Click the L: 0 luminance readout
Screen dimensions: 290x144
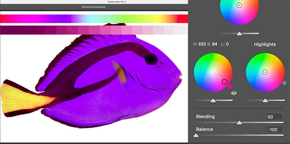(x=225, y=44)
